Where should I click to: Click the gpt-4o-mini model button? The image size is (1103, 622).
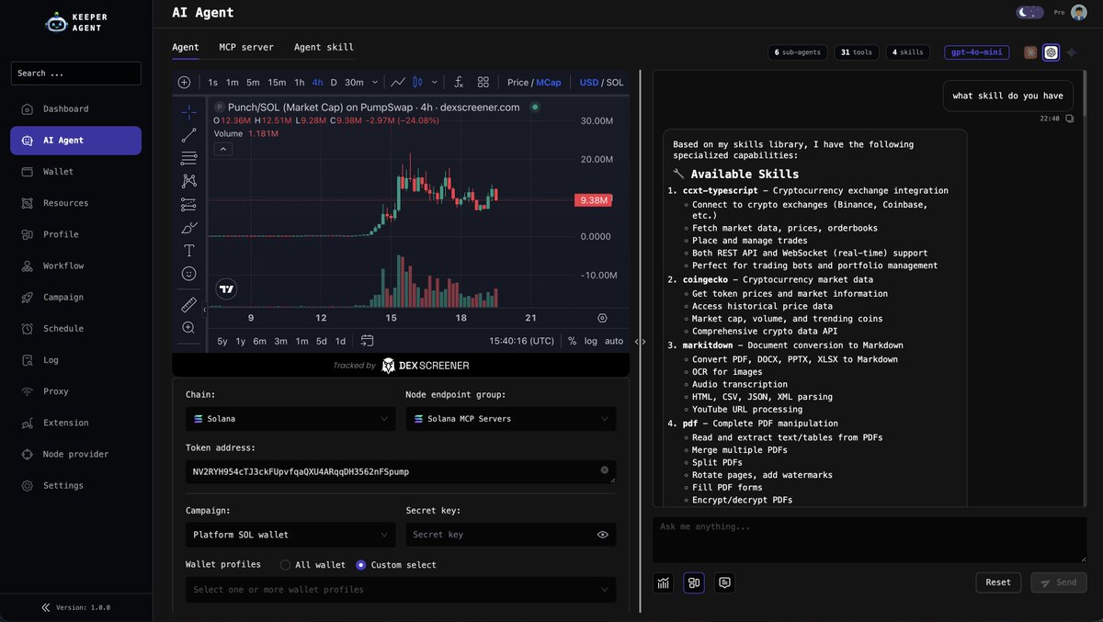coord(977,52)
